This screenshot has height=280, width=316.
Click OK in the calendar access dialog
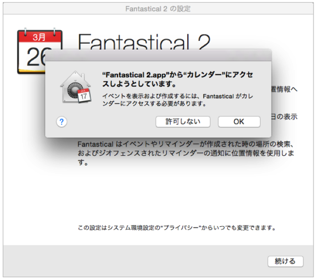coord(239,122)
